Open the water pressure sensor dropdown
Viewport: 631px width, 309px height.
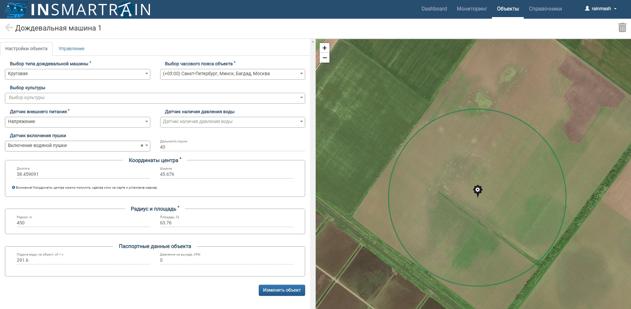click(x=232, y=122)
